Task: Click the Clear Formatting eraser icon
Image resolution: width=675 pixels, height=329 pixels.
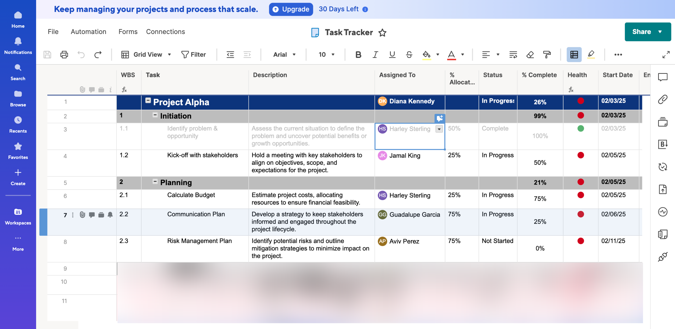Action: click(530, 55)
